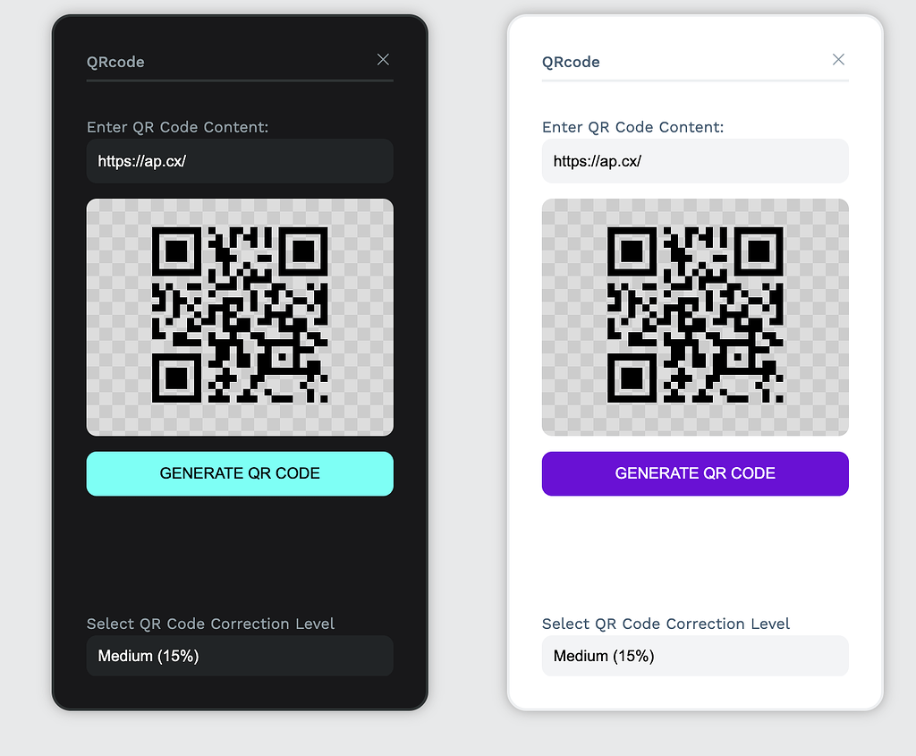Click the QRcode header title on the dark dialog
The width and height of the screenshot is (916, 756).
[x=115, y=64]
